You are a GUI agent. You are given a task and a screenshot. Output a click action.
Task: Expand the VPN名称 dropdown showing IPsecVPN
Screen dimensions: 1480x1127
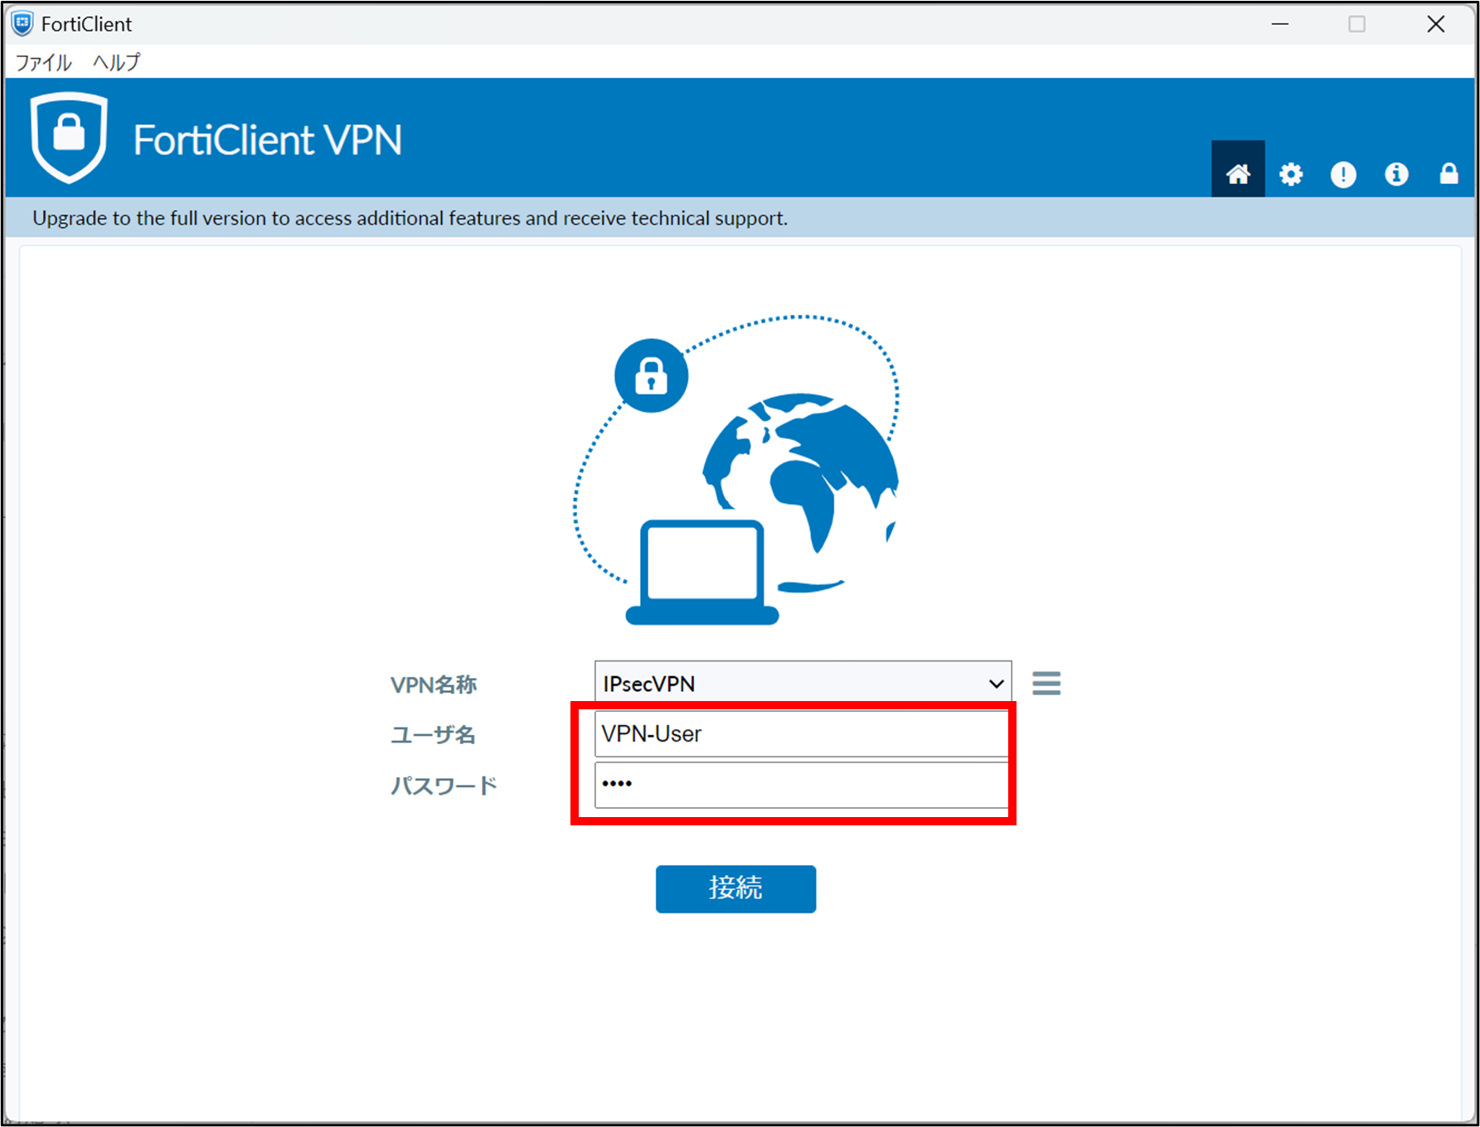pyautogui.click(x=803, y=684)
